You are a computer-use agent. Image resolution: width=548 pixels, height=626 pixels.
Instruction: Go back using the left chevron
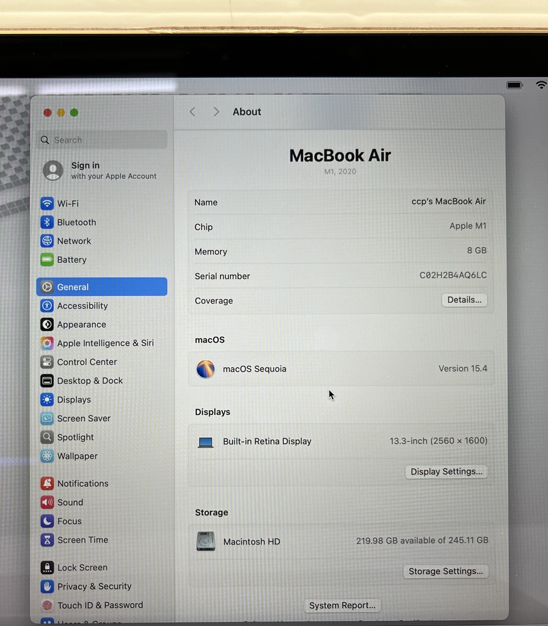pyautogui.click(x=193, y=111)
